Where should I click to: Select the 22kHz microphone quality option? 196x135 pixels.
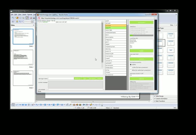tap(131, 64)
